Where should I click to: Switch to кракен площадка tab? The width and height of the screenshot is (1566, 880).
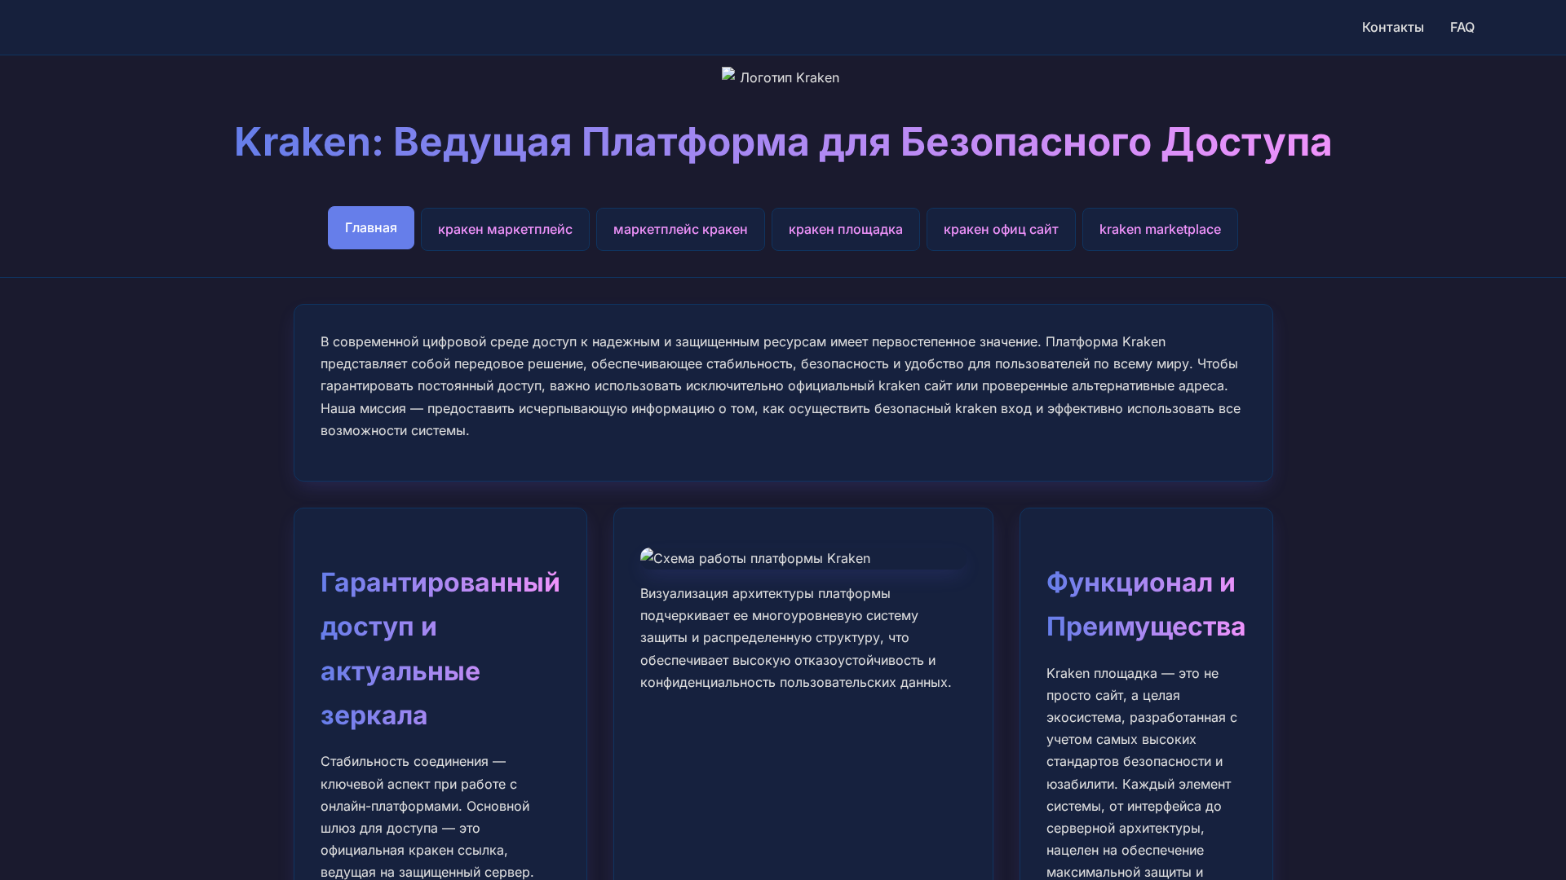[845, 229]
